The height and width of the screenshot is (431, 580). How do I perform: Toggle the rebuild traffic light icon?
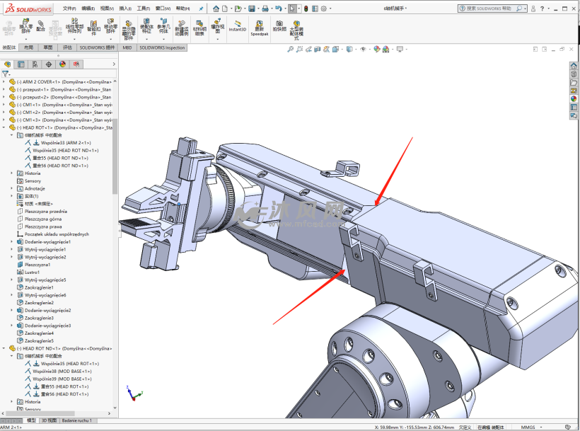[x=305, y=8]
